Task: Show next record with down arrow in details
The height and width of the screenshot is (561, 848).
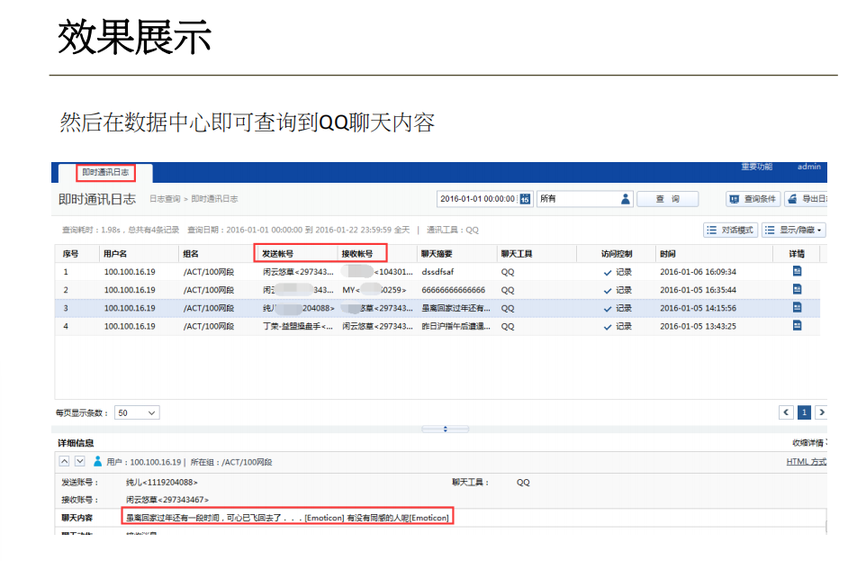Action: click(79, 461)
